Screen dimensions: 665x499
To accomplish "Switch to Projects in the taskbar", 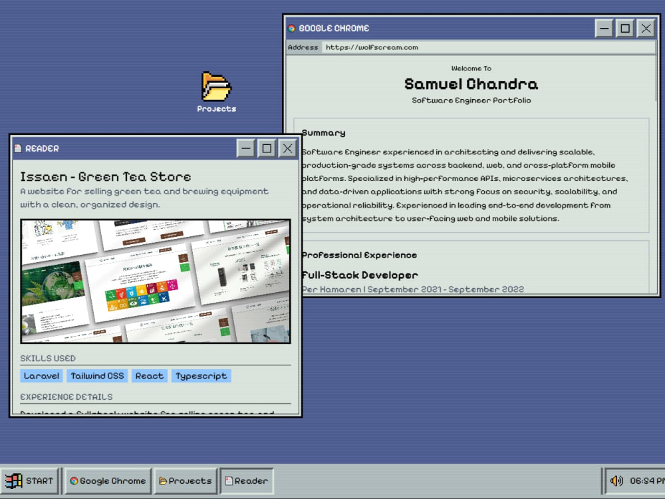I will tap(186, 481).
